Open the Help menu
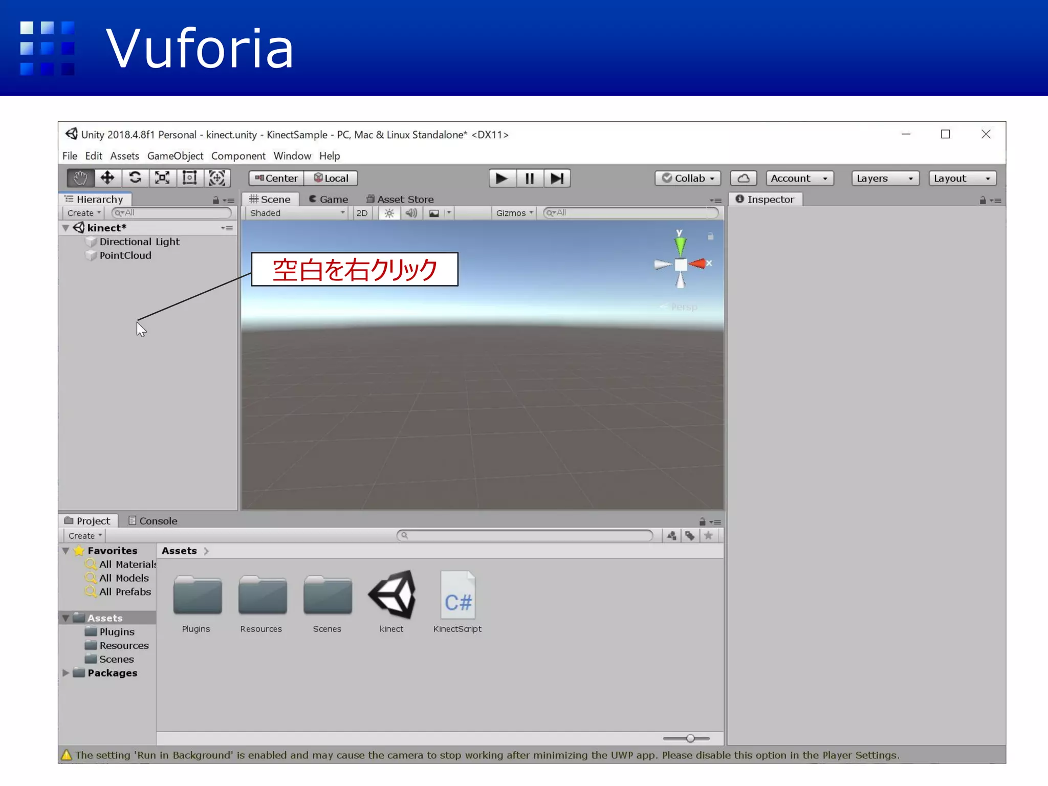Screen dimensions: 1048x786 click(330, 156)
